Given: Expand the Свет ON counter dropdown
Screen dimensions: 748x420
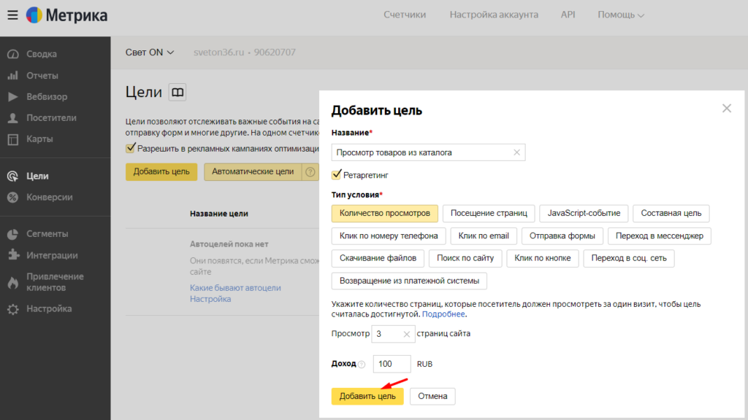Looking at the screenshot, I should pyautogui.click(x=150, y=52).
